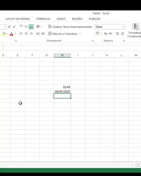Expand Mesclar e Centralizar dropdown arrow
This screenshot has width=141, height=176.
pyautogui.click(x=80, y=34)
